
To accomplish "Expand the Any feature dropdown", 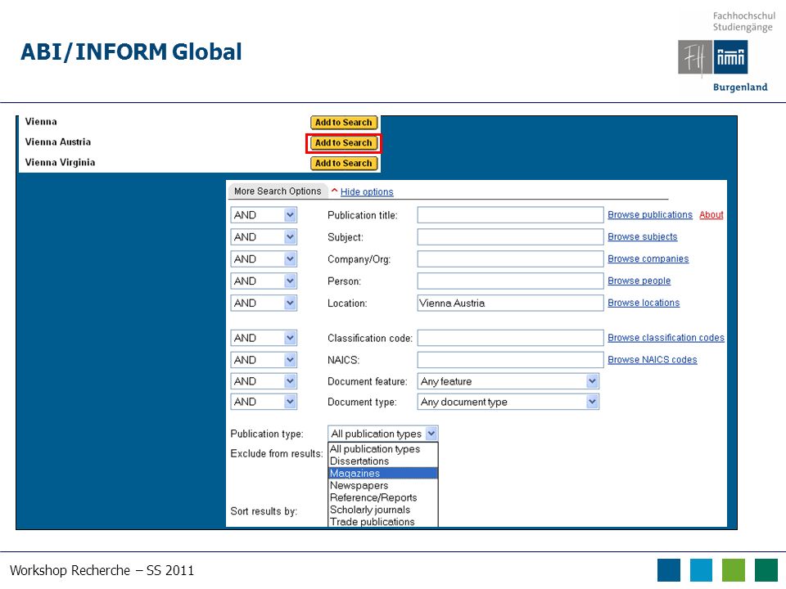I will click(508, 382).
